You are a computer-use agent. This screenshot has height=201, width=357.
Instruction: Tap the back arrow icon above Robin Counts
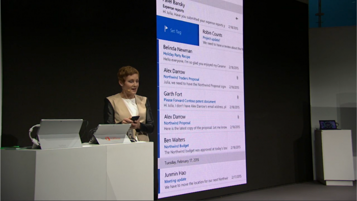pyautogui.click(x=237, y=18)
